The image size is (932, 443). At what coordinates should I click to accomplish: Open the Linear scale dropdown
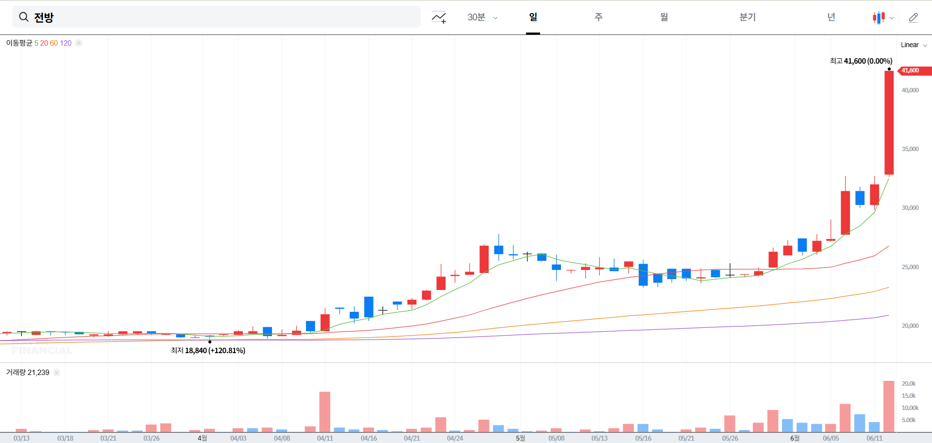[914, 45]
